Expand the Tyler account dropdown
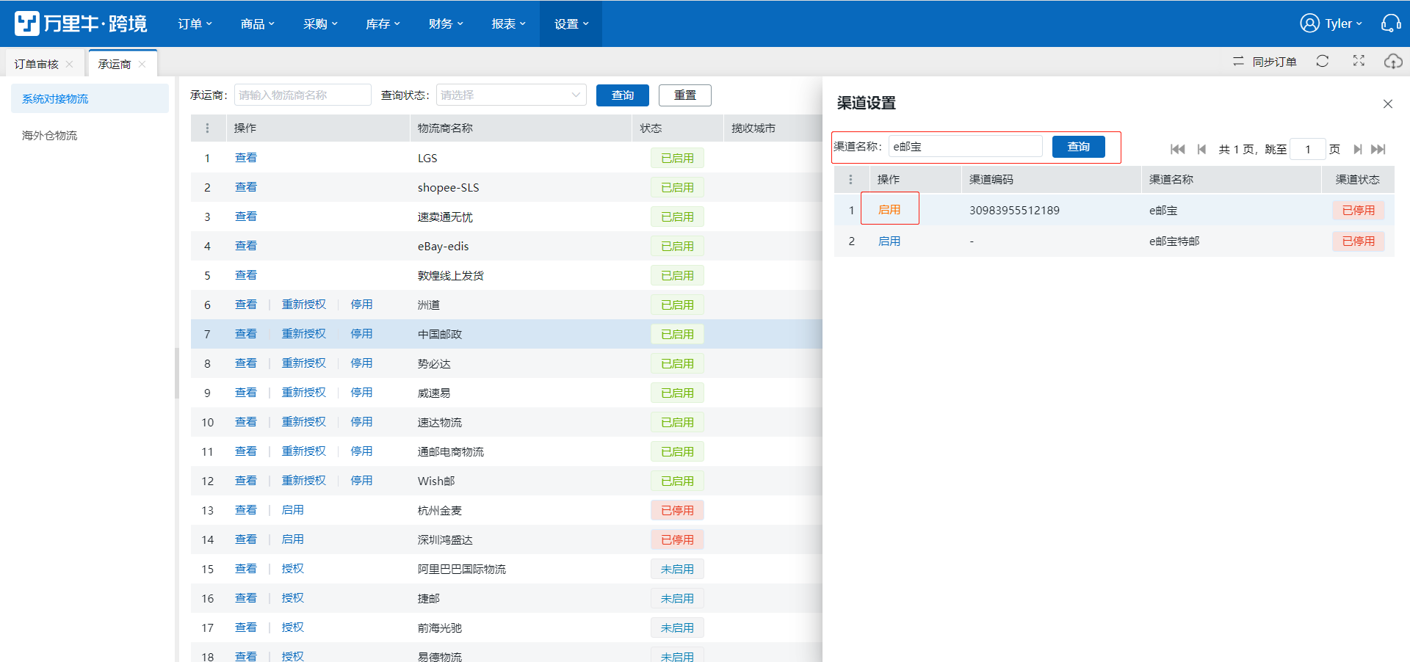The image size is (1410, 662). coord(1343,23)
